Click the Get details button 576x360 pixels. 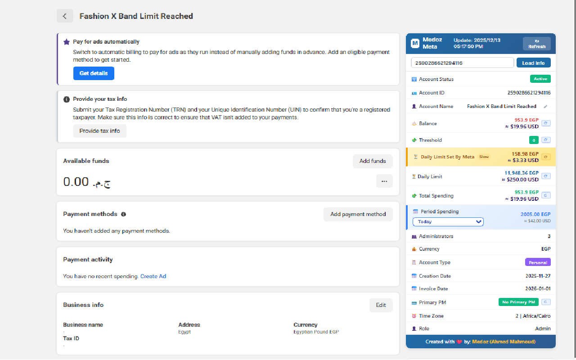coord(94,73)
